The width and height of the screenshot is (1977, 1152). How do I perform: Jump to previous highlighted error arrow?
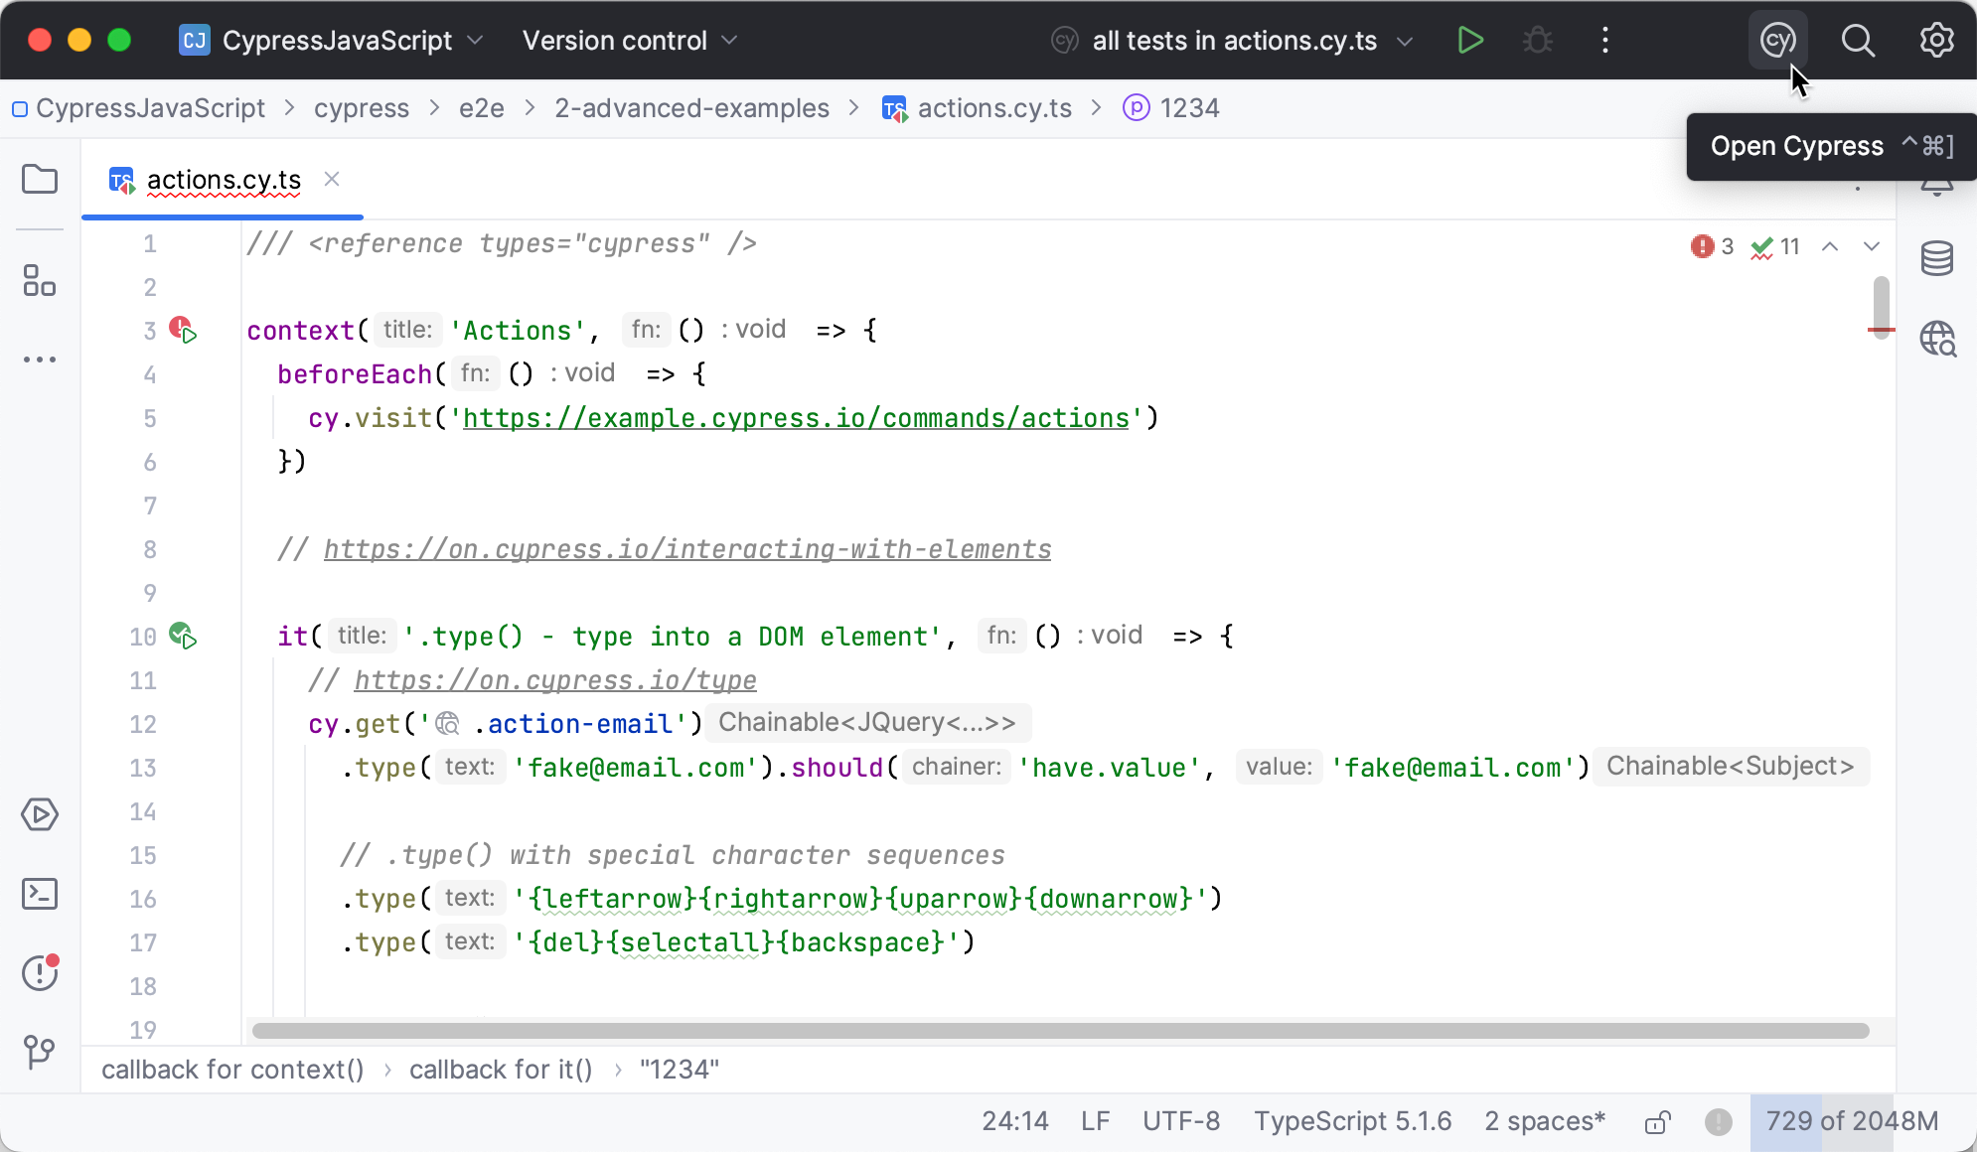pos(1830,246)
